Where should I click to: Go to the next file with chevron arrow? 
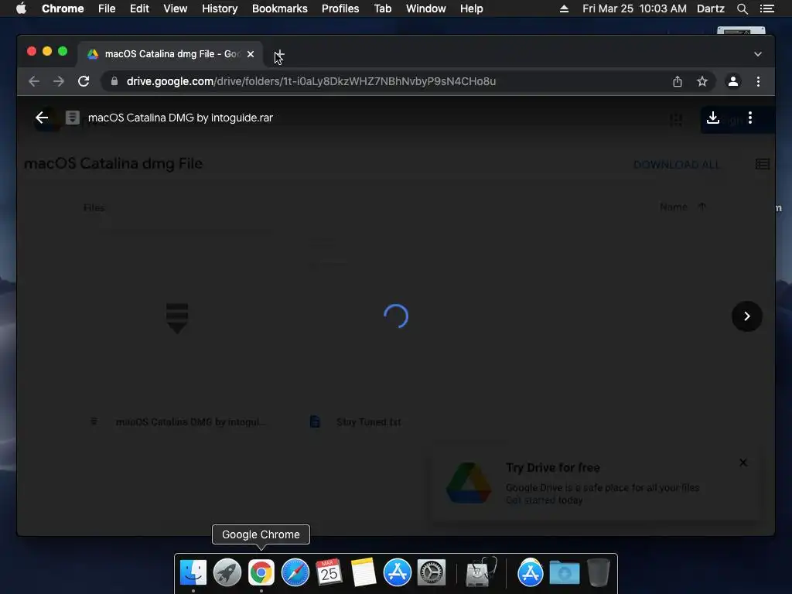pyautogui.click(x=746, y=316)
